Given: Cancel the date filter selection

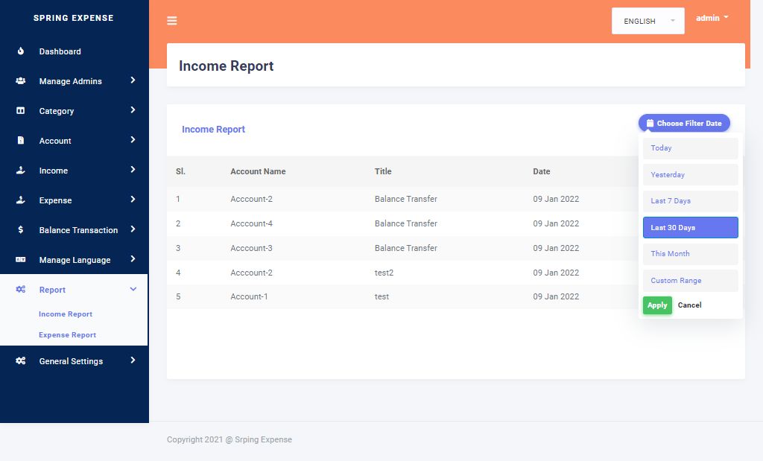Looking at the screenshot, I should (x=689, y=305).
